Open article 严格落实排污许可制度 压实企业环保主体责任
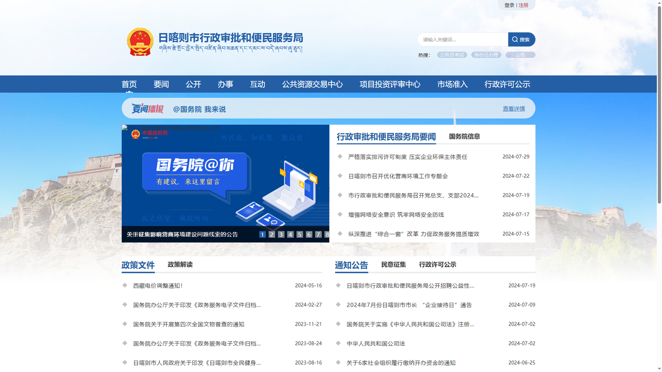Image resolution: width=662 pixels, height=372 pixels. (x=408, y=157)
